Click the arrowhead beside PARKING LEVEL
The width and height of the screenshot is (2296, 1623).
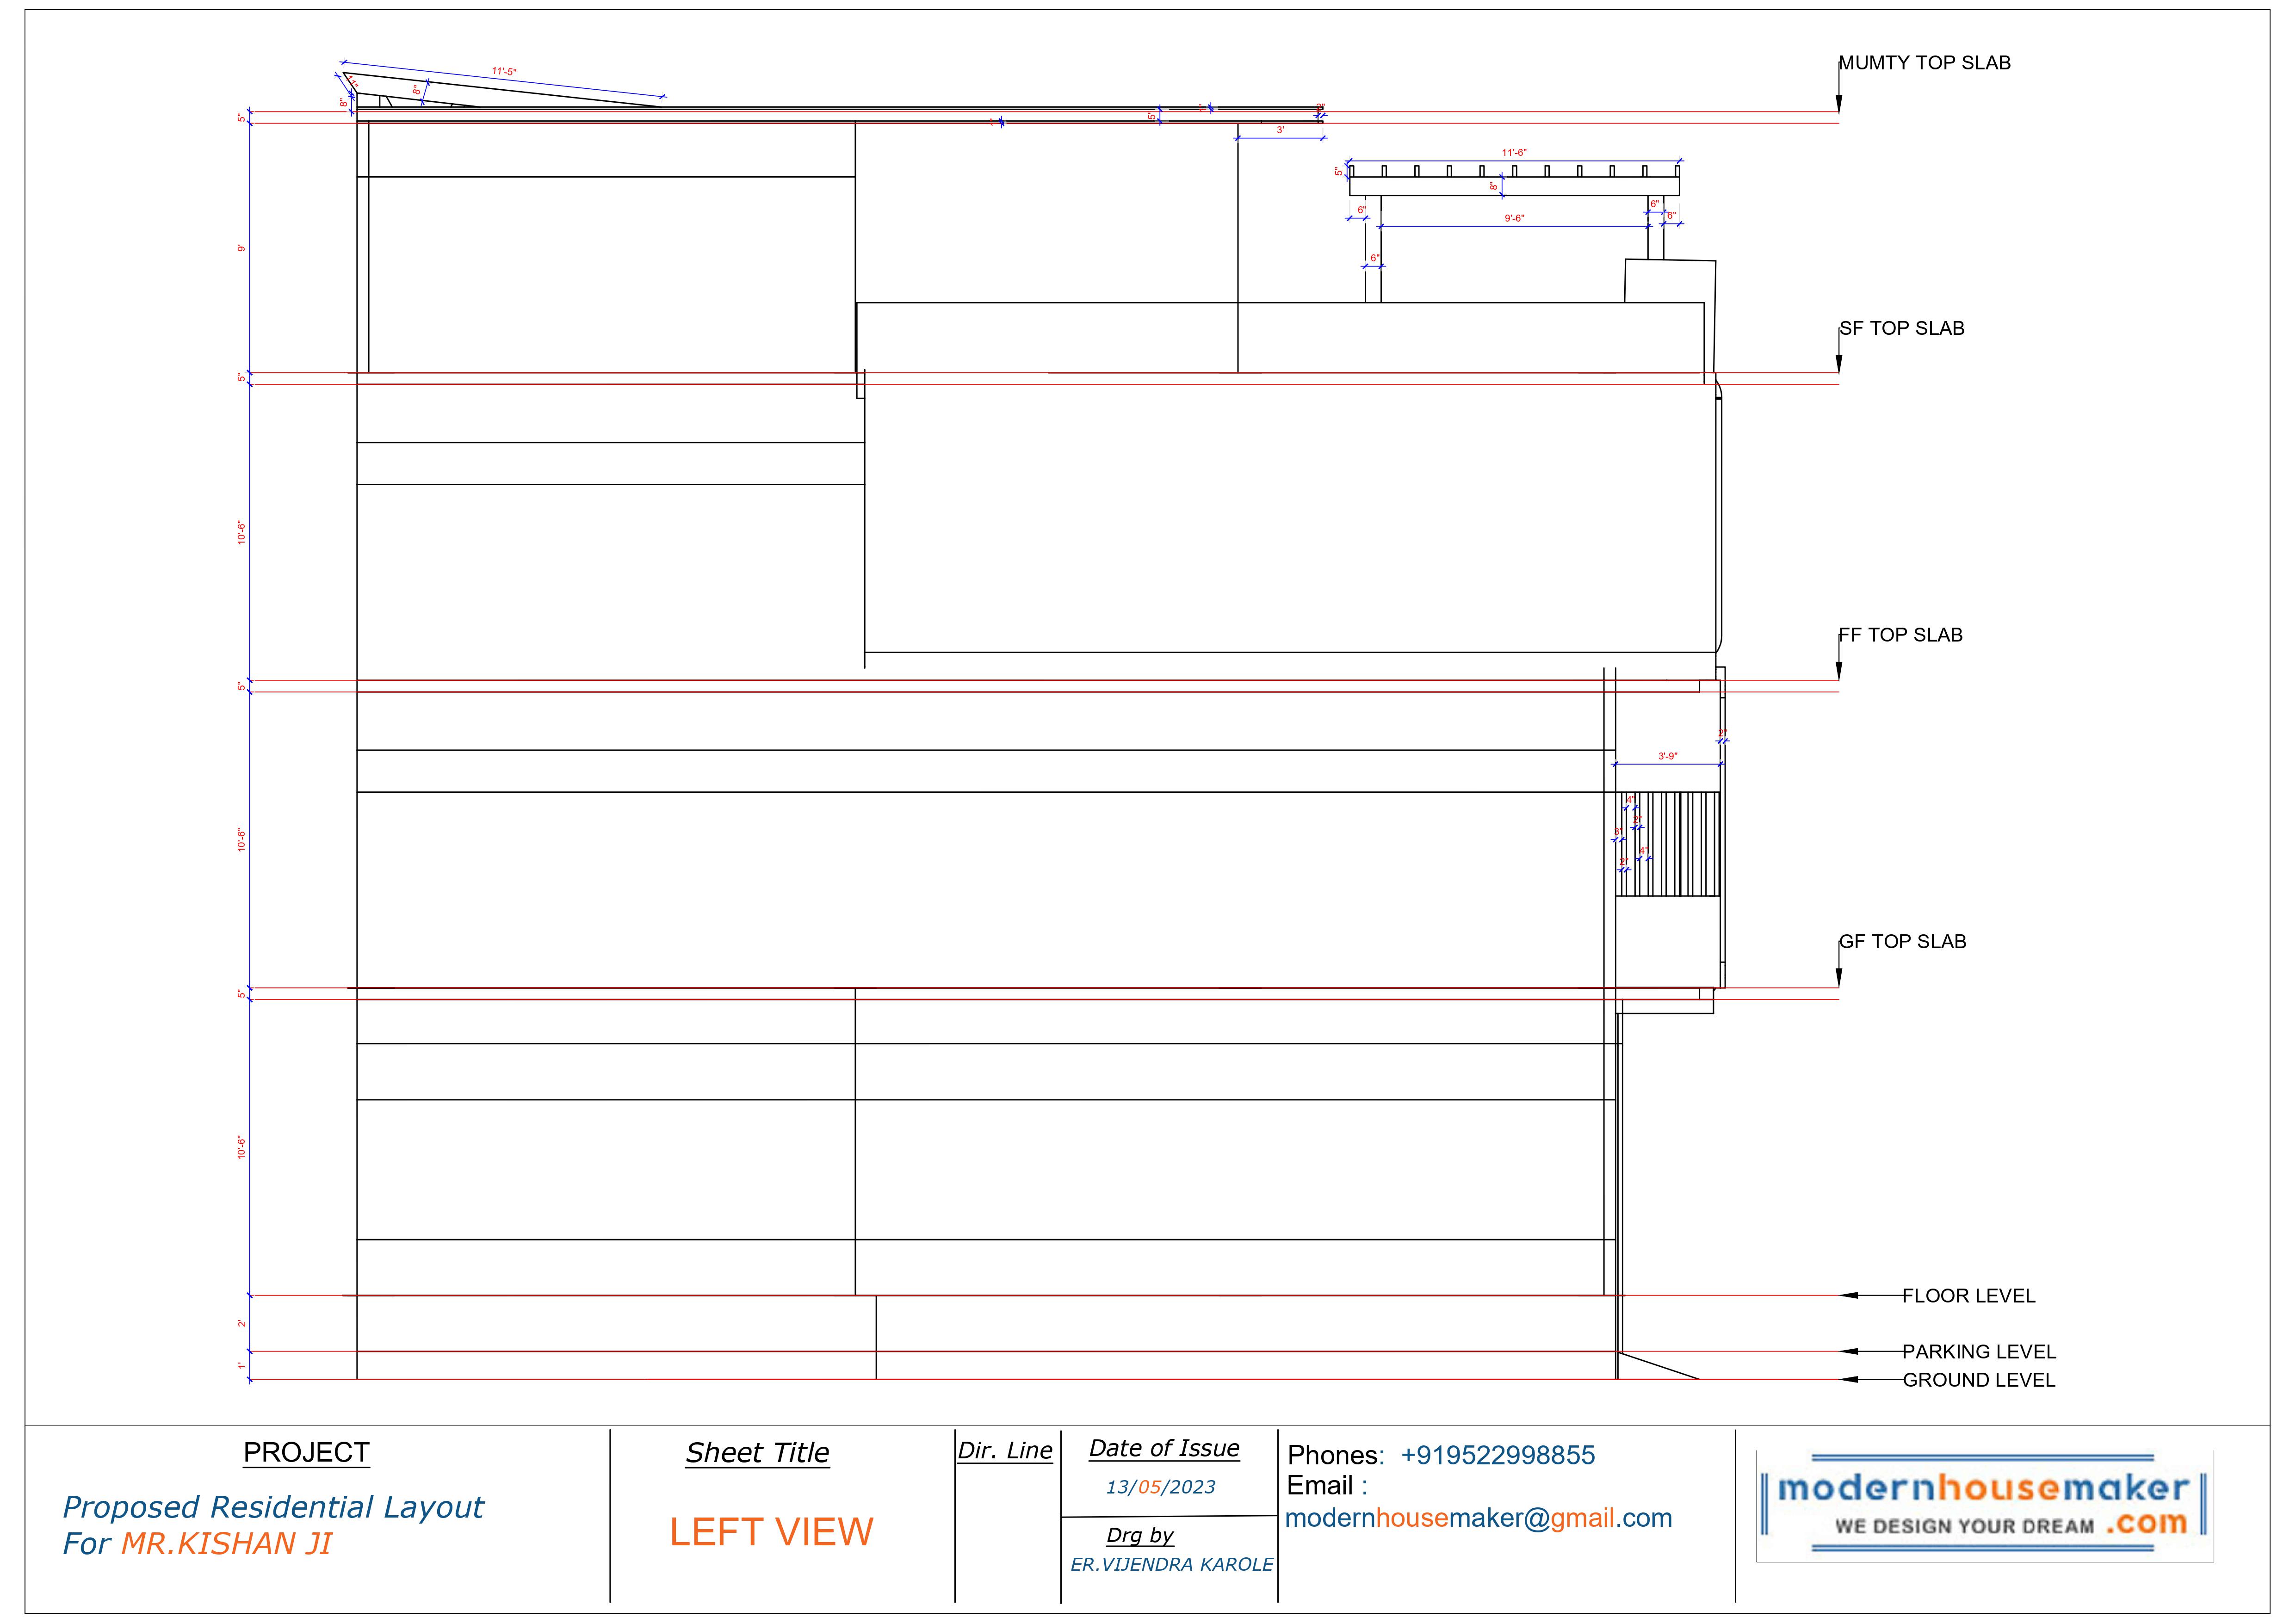coord(1850,1351)
